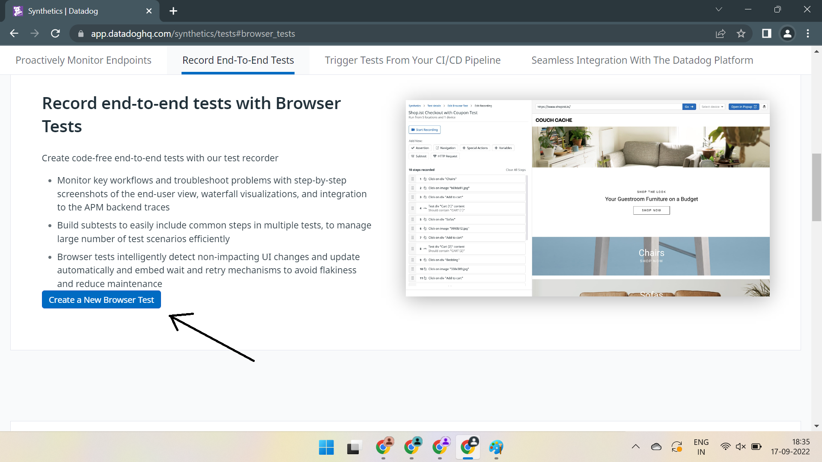This screenshot has width=822, height=462.
Task: Click the page scrollbar down arrow
Action: [816, 426]
